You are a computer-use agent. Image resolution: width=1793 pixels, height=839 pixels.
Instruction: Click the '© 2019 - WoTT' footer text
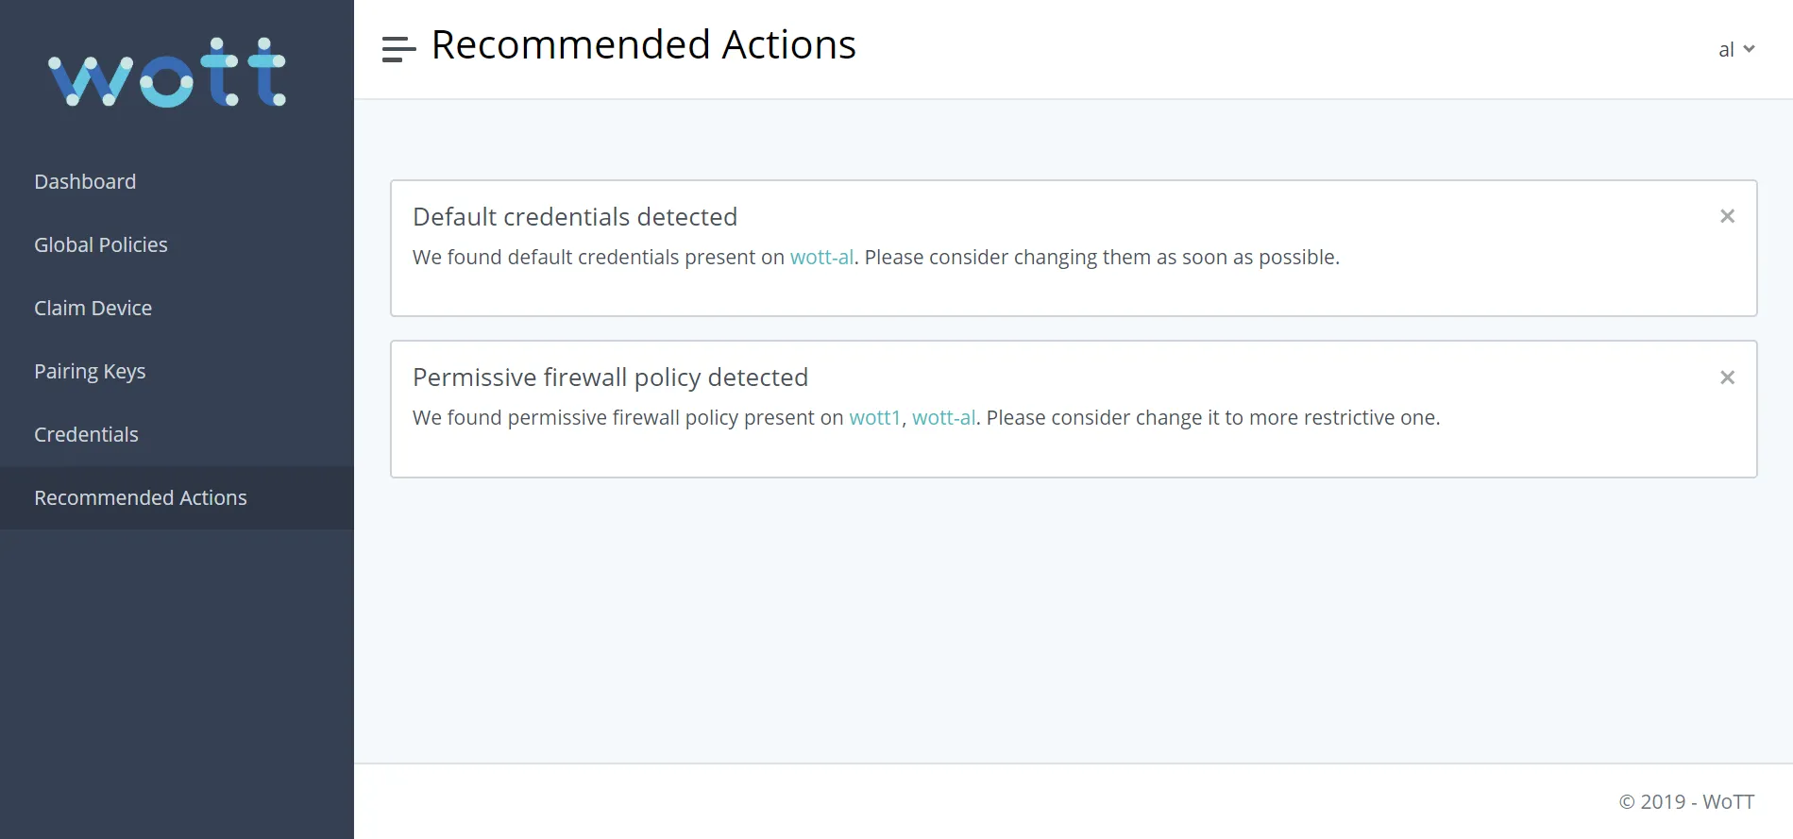point(1685,801)
